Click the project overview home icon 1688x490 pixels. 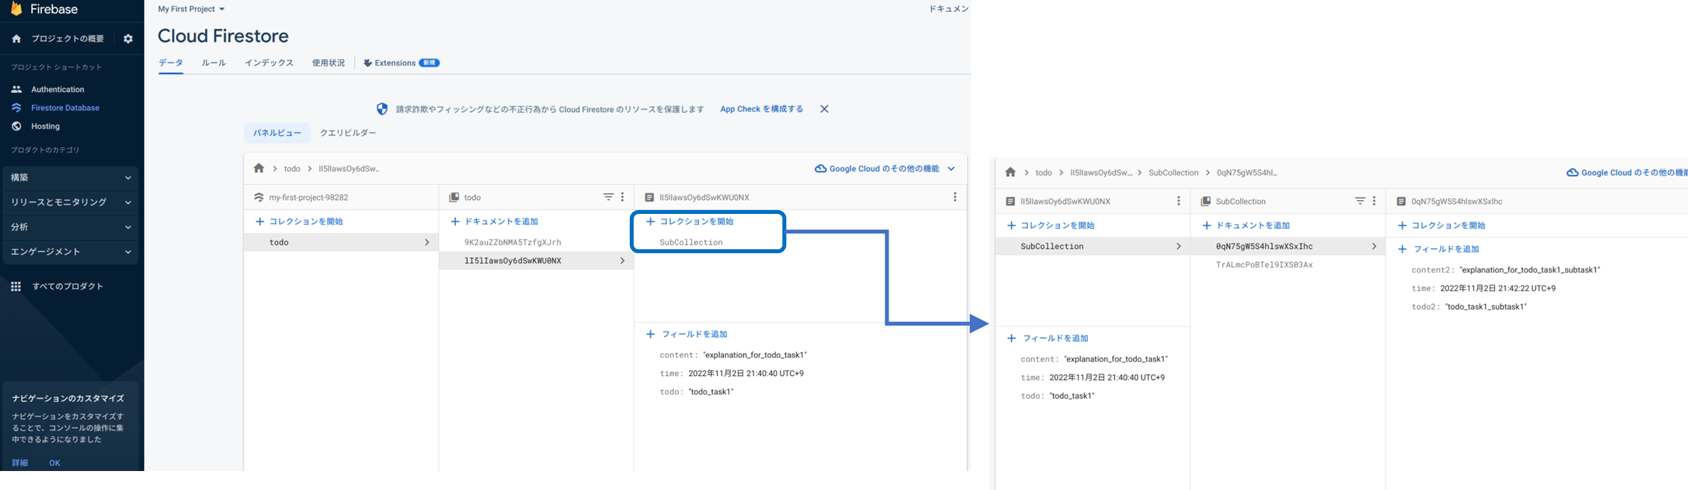point(16,39)
